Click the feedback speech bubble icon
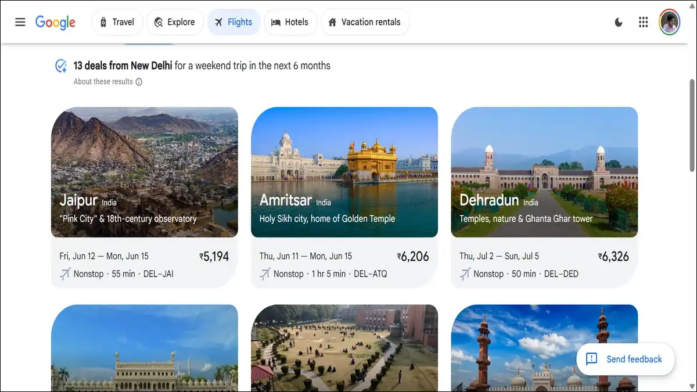The width and height of the screenshot is (697, 392). [x=592, y=359]
